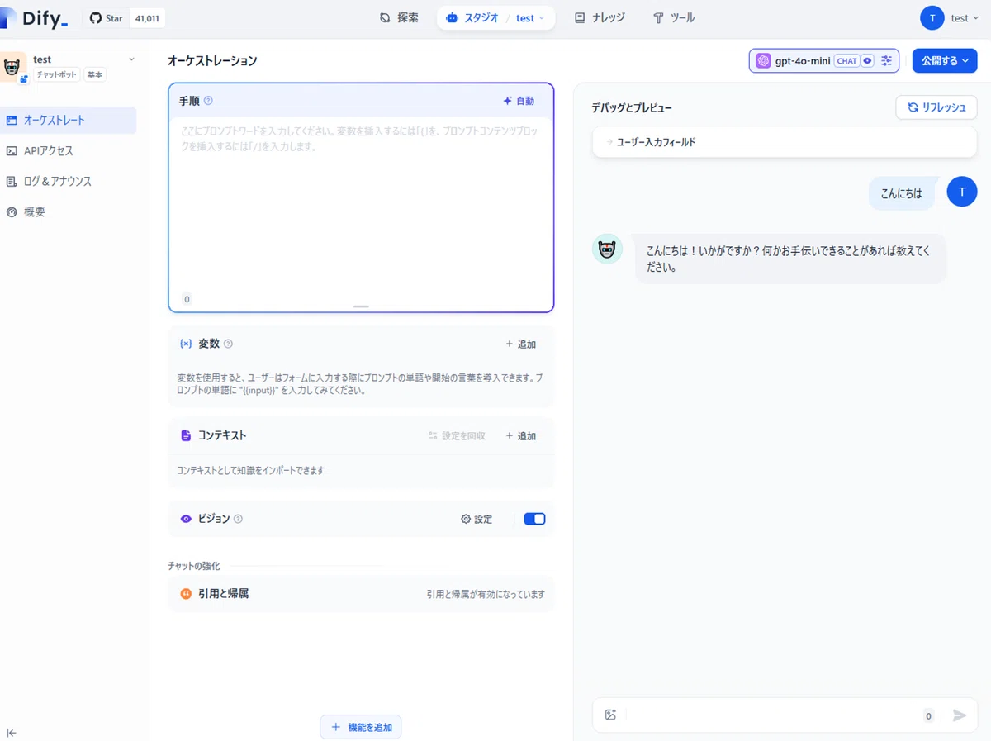This screenshot has height=741, width=991.
Task: Click the コンテキスト document icon
Action: click(186, 435)
